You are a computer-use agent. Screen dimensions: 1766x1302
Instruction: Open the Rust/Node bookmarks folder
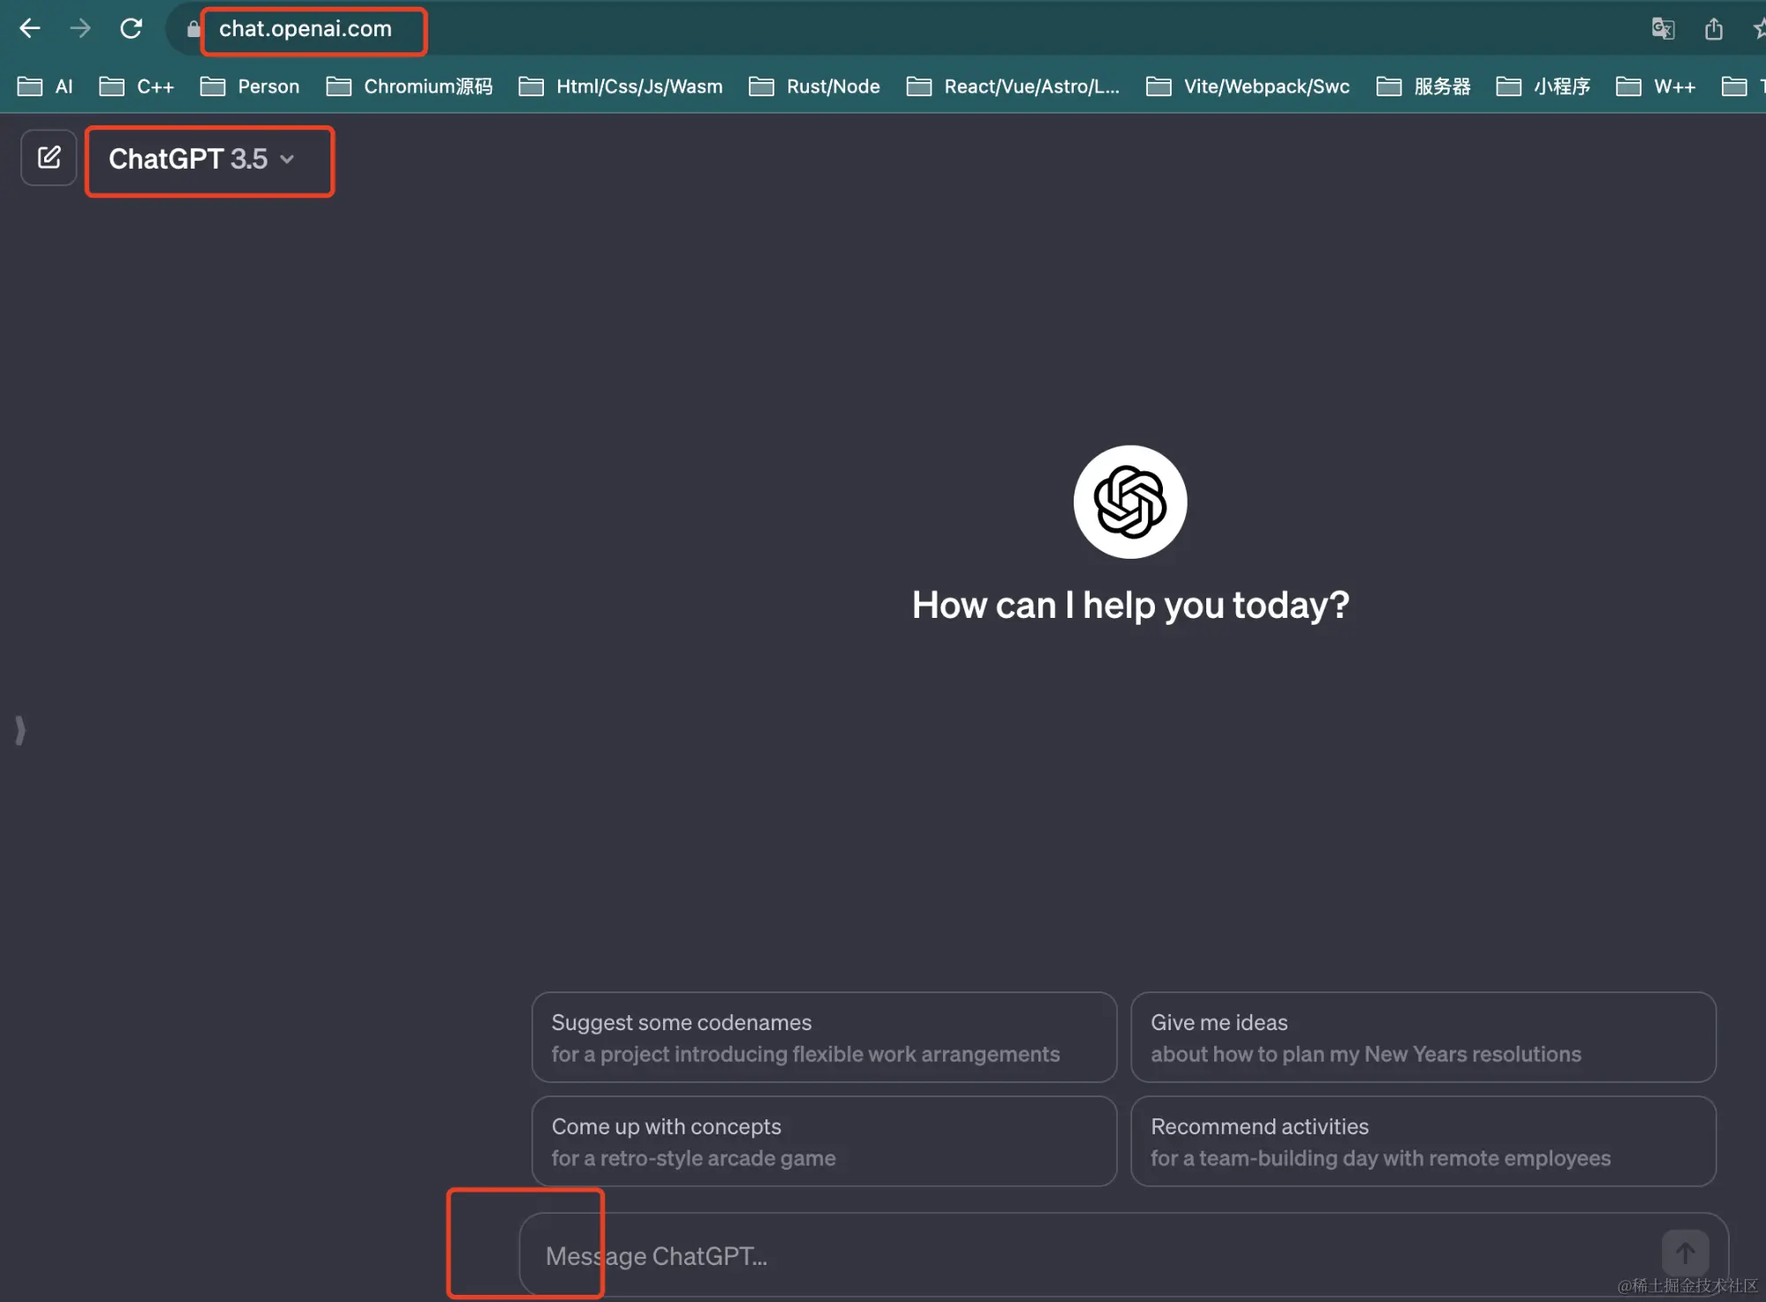(814, 87)
